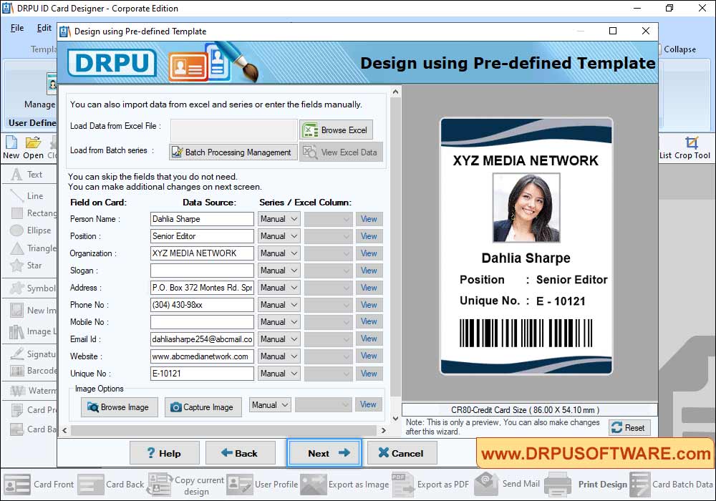This screenshot has width=716, height=501.
Task: Open the Image Library tool
Action: [x=32, y=331]
